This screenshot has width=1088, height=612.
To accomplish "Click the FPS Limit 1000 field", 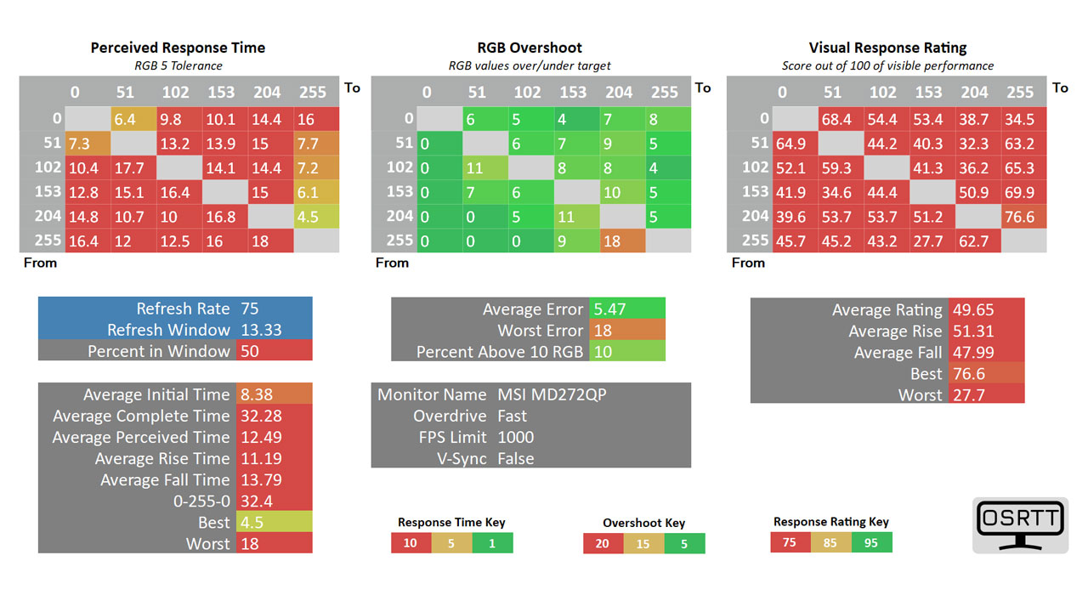I will (x=531, y=437).
